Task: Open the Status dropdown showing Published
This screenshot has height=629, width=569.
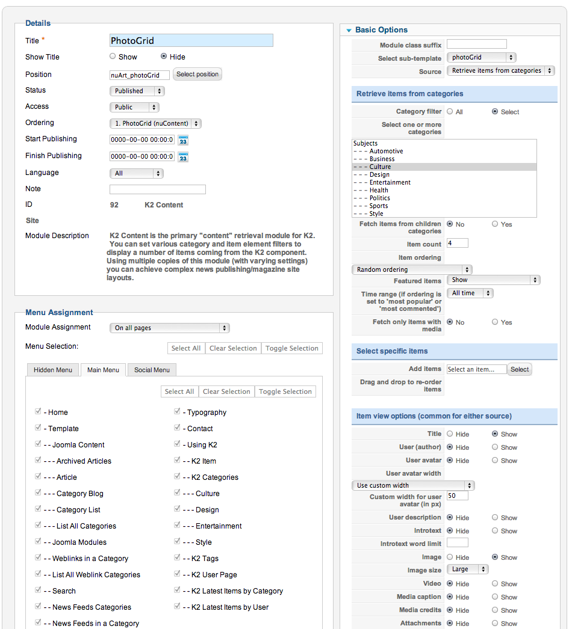Action: tap(137, 91)
